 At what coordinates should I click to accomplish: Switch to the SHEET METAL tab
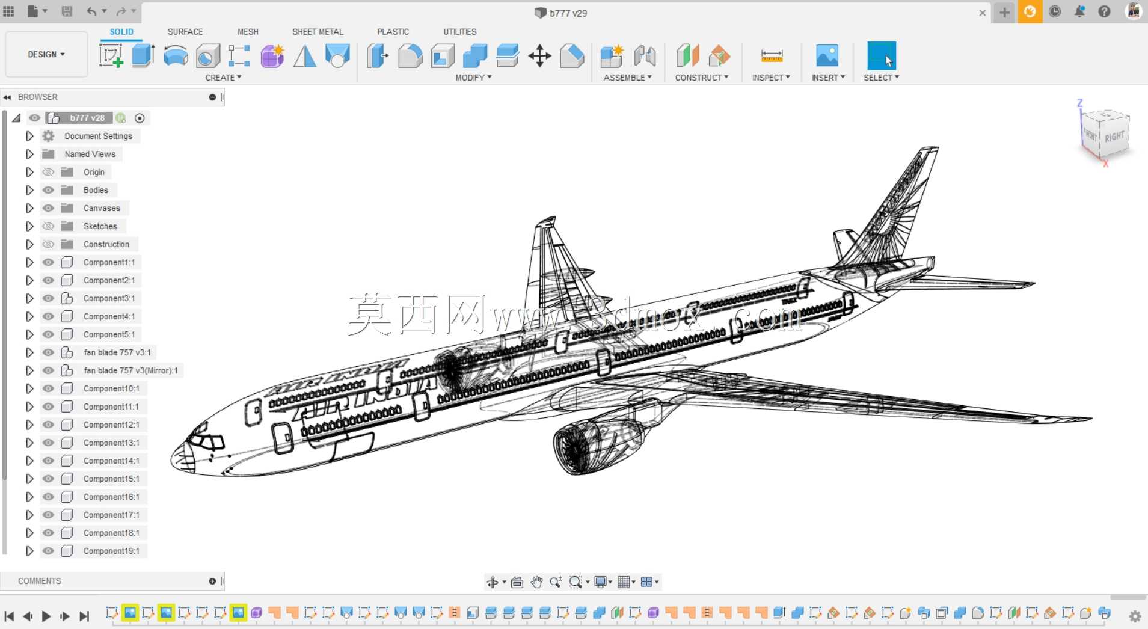(318, 32)
